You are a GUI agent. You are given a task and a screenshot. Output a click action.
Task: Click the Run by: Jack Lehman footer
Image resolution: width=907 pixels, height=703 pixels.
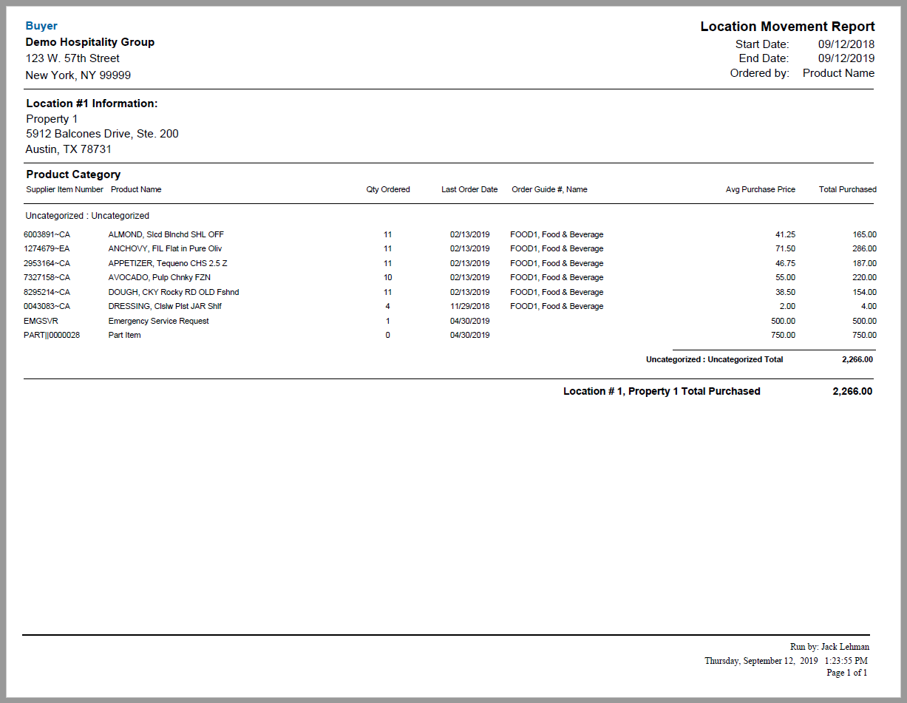coord(829,647)
